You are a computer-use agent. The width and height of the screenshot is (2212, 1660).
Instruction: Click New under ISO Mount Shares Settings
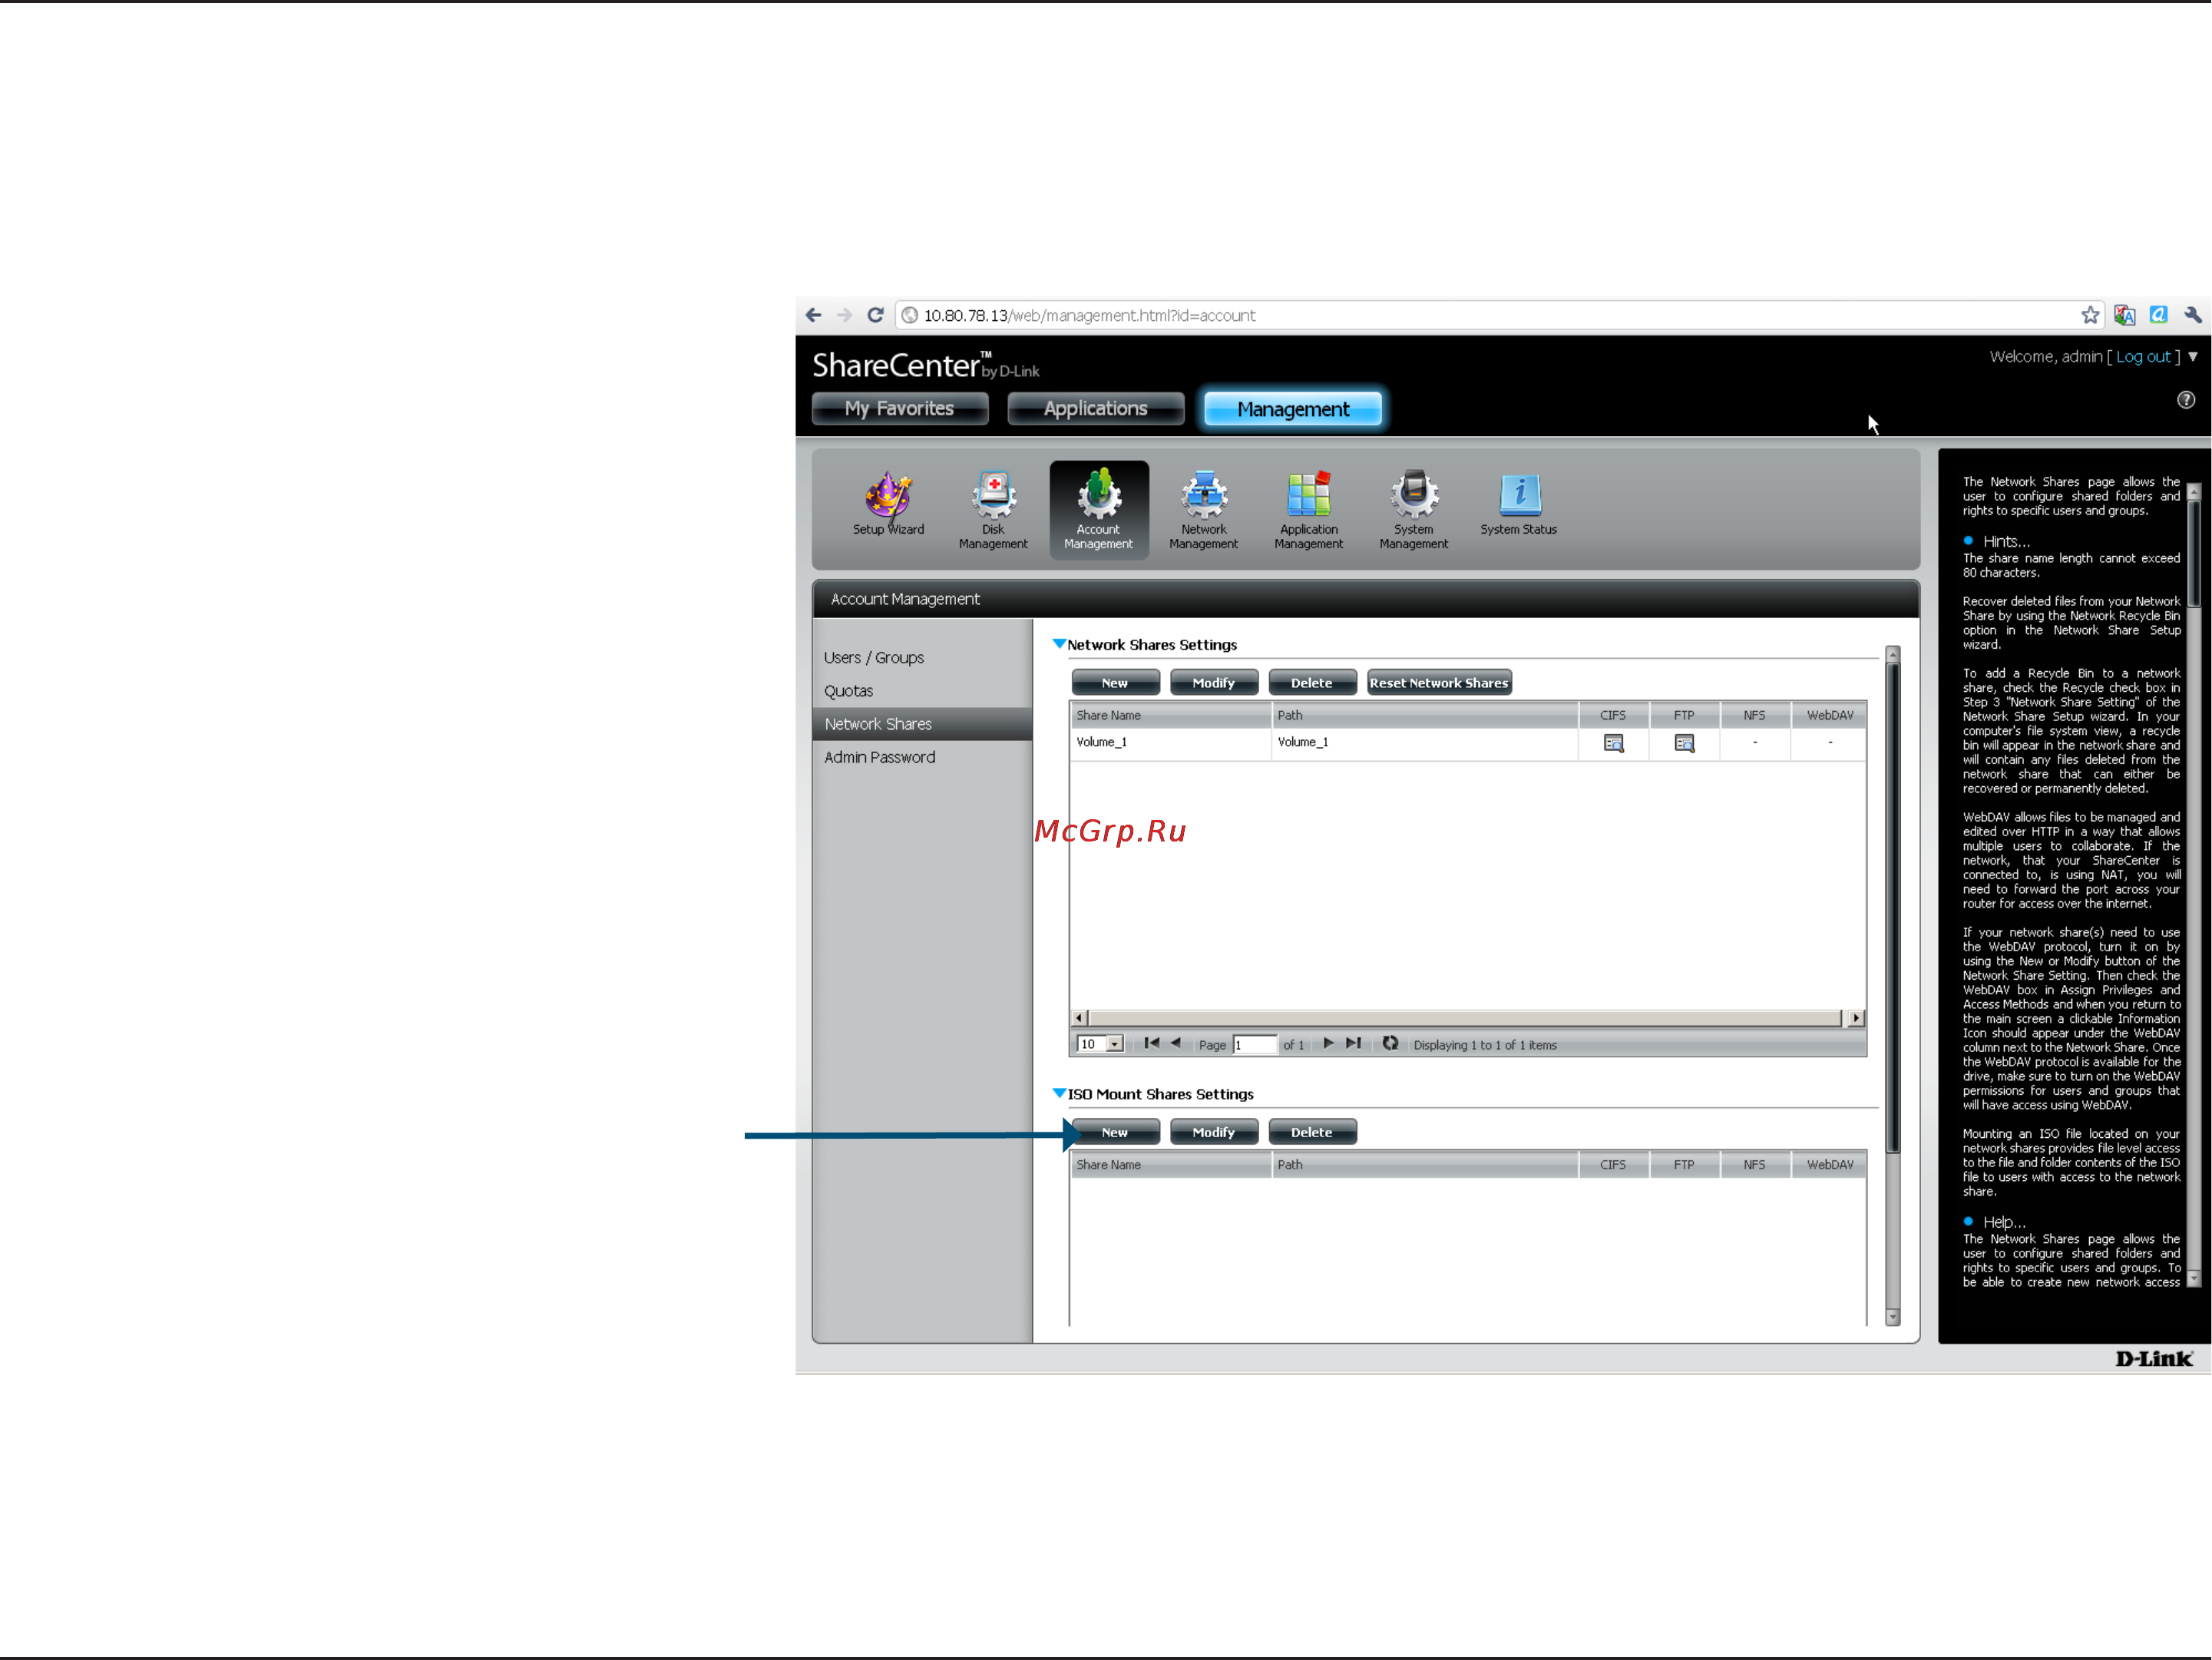click(x=1115, y=1132)
